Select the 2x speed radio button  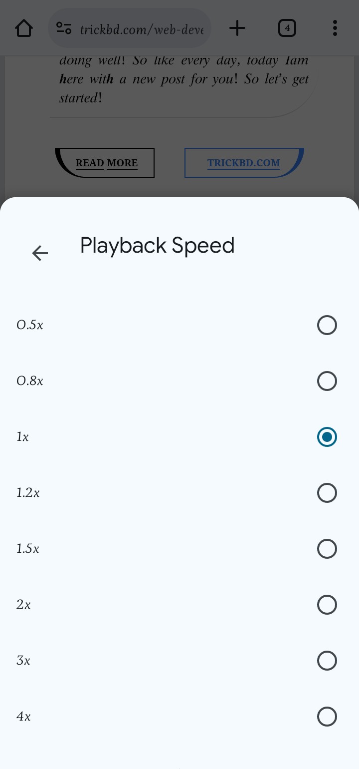[327, 605]
